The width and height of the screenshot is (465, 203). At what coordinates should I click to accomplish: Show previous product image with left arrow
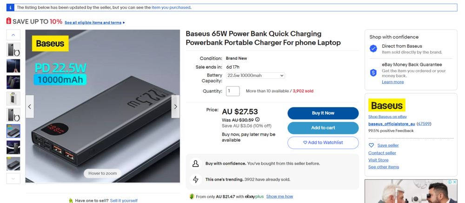pos(30,107)
